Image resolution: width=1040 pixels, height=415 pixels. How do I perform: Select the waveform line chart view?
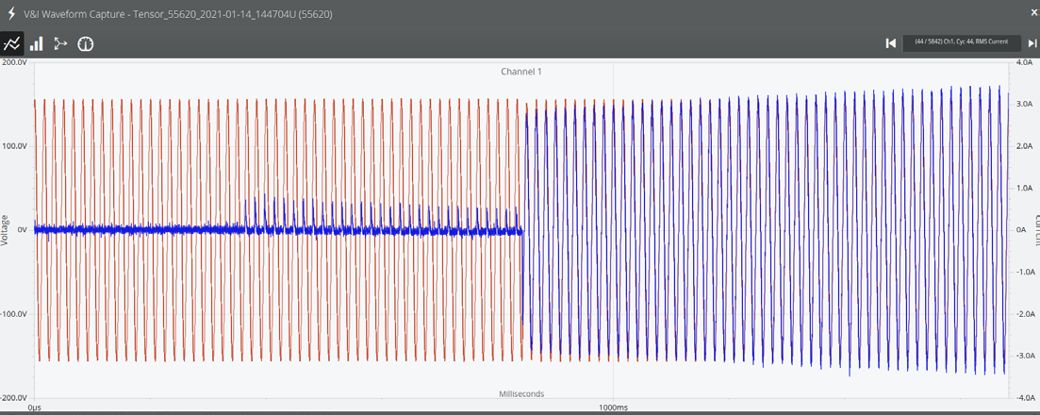tap(12, 43)
